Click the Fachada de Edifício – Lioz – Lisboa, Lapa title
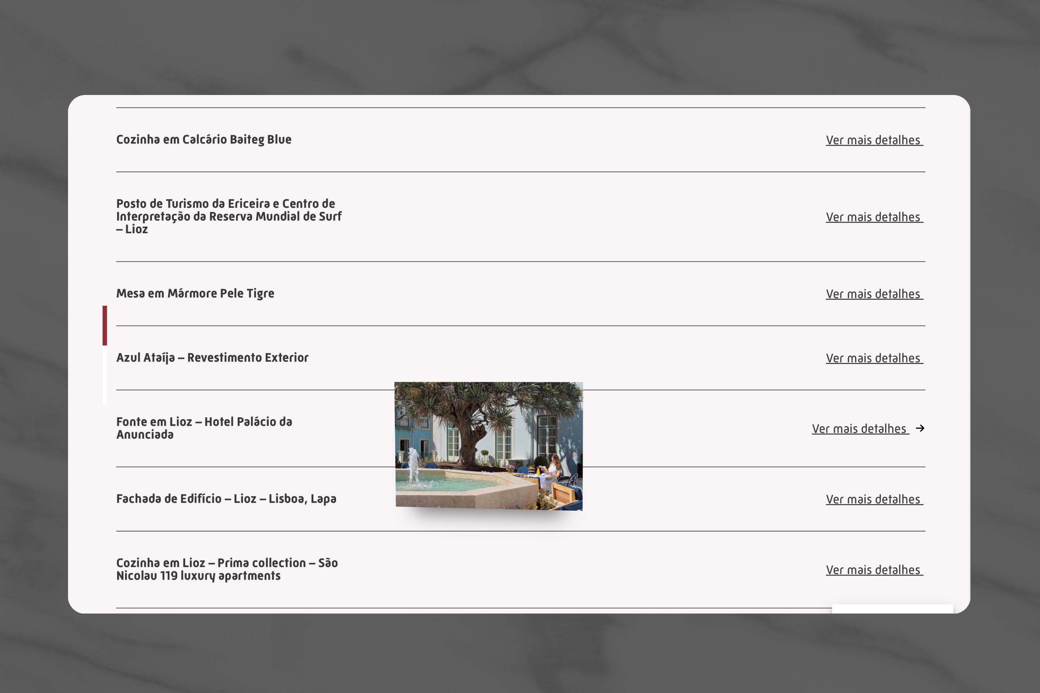 [226, 499]
